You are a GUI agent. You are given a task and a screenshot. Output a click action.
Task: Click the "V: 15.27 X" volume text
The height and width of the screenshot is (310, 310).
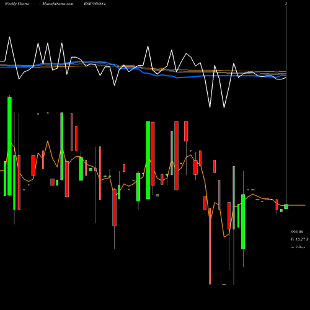[x=299, y=239]
